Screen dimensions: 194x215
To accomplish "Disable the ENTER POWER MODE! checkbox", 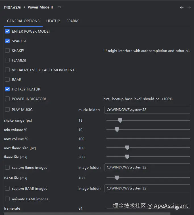I will click(7, 31).
